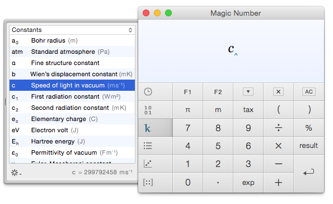The width and height of the screenshot is (333, 204).
Task: Open the list view icon
Action: pos(148,146)
